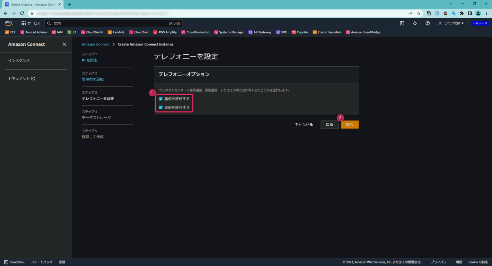Open the Lambda bookmark
492x266 pixels.
(116, 32)
